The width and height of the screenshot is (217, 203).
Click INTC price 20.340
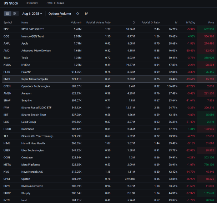tap(210, 200)
